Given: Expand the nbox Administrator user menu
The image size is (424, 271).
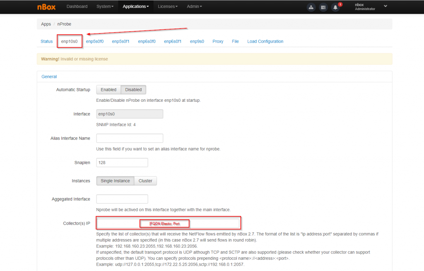Looking at the screenshot, I should pos(371,7).
